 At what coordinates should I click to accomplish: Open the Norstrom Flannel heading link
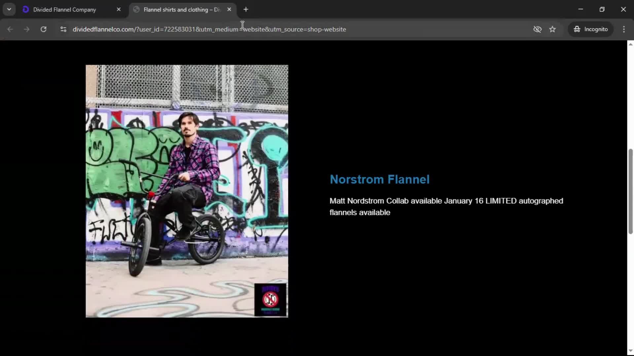coord(379,179)
